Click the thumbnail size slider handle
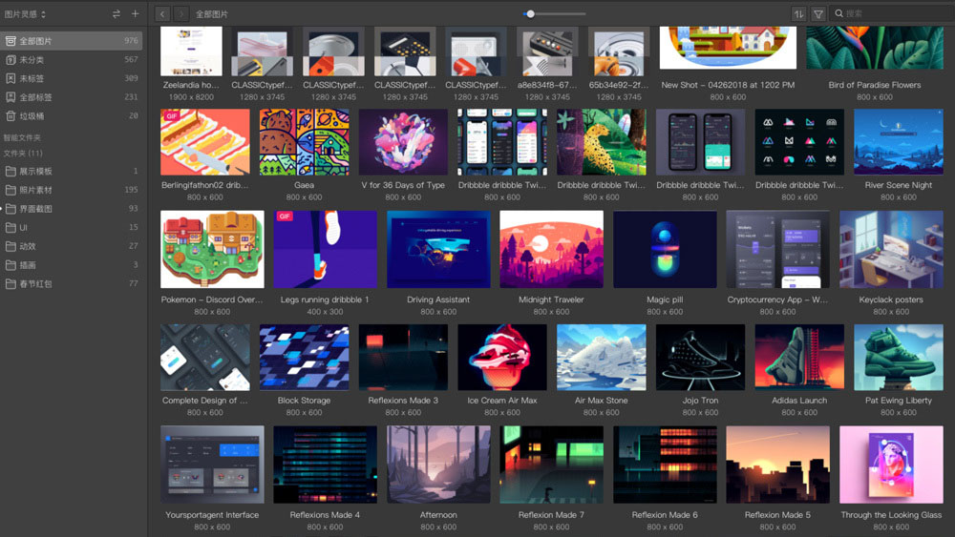This screenshot has width=955, height=537. coord(530,14)
